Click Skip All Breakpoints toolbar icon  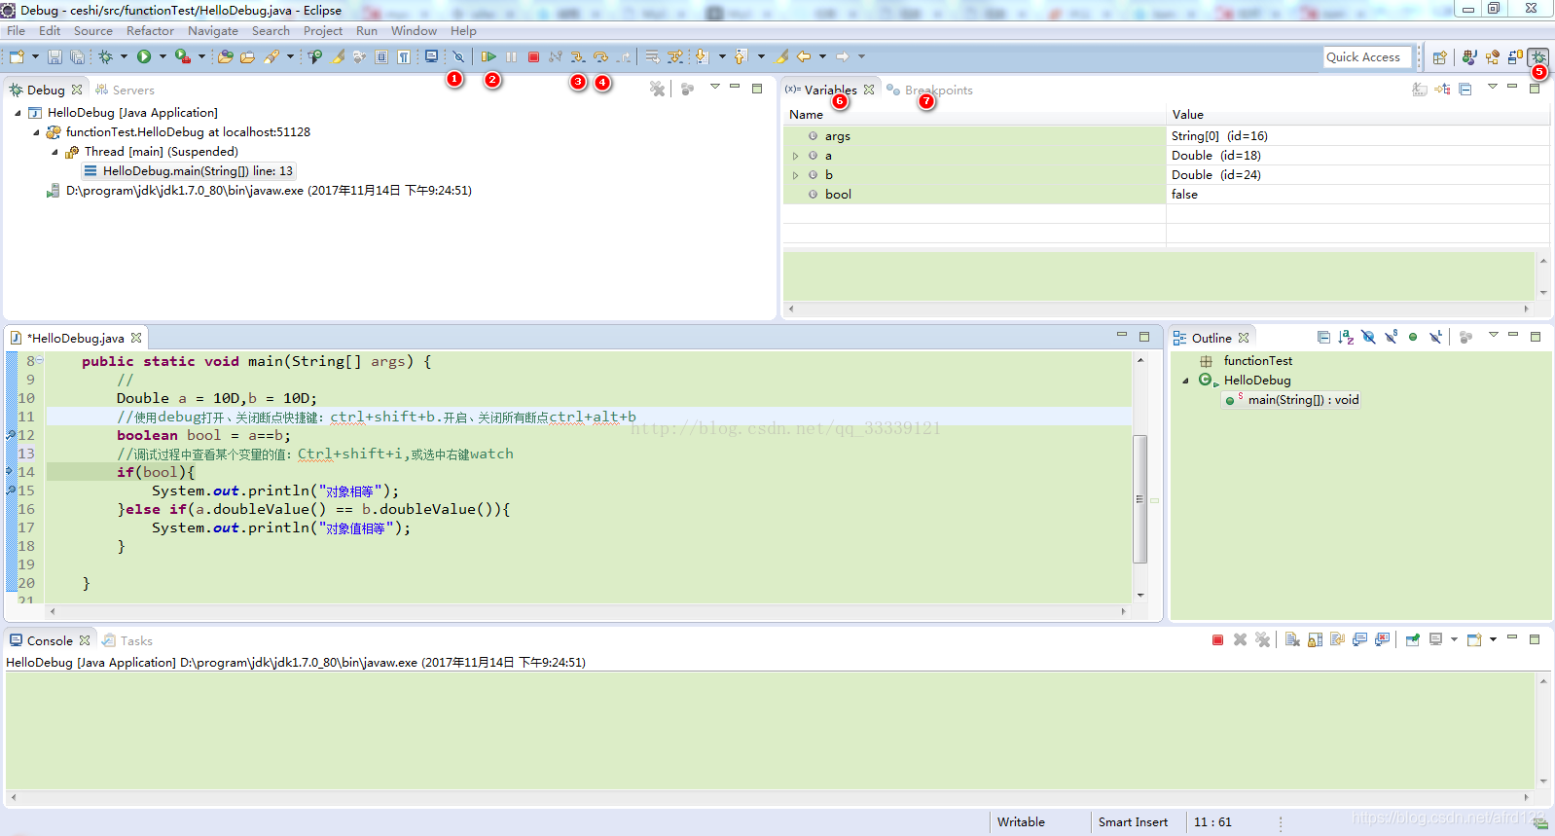(x=458, y=57)
